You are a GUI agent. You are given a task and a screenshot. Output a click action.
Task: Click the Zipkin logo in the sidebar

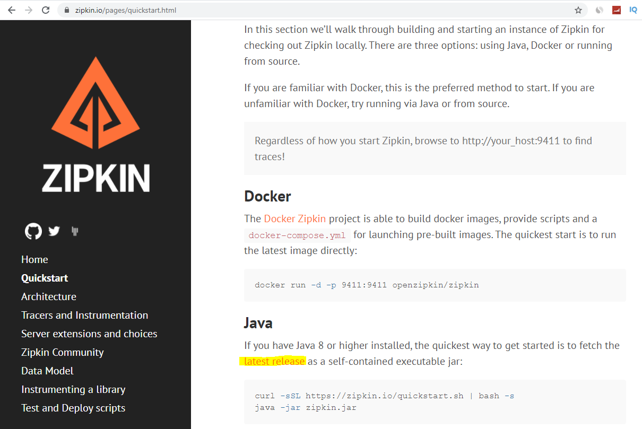[x=96, y=125]
